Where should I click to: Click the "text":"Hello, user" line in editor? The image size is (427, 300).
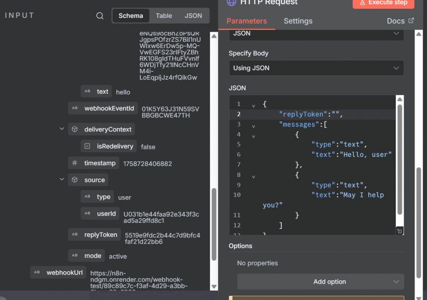pos(351,154)
